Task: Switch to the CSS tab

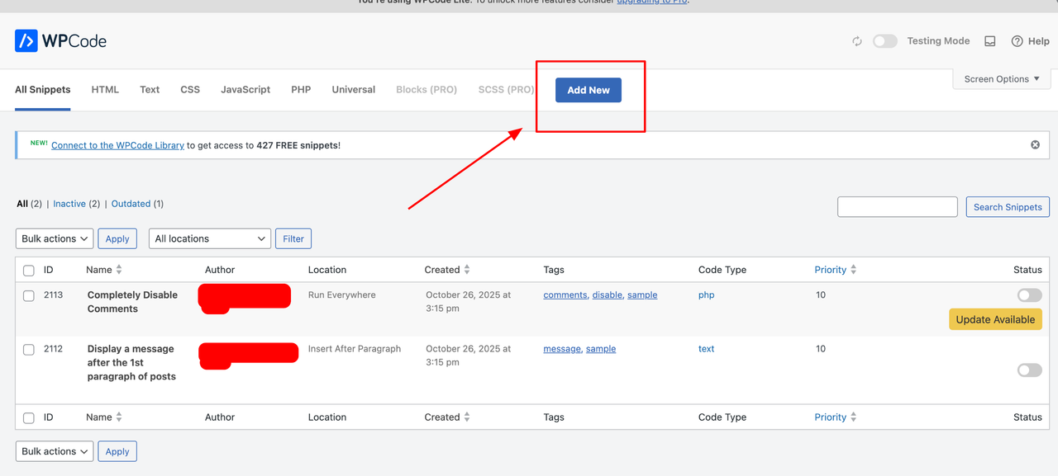Action: point(190,89)
